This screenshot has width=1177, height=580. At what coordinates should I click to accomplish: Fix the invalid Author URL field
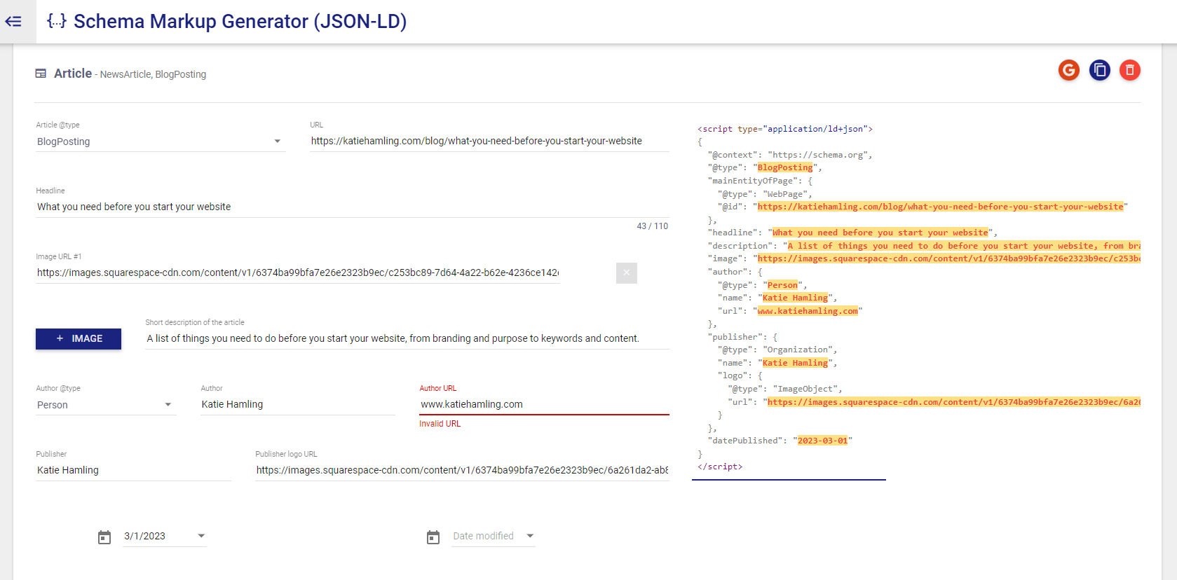544,404
